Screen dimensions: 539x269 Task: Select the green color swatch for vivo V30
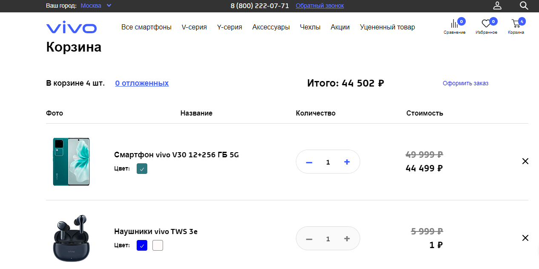coord(142,169)
